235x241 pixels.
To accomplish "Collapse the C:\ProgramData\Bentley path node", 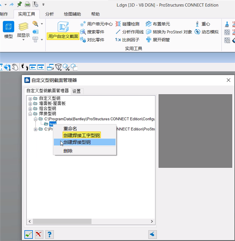I will coord(36,119).
